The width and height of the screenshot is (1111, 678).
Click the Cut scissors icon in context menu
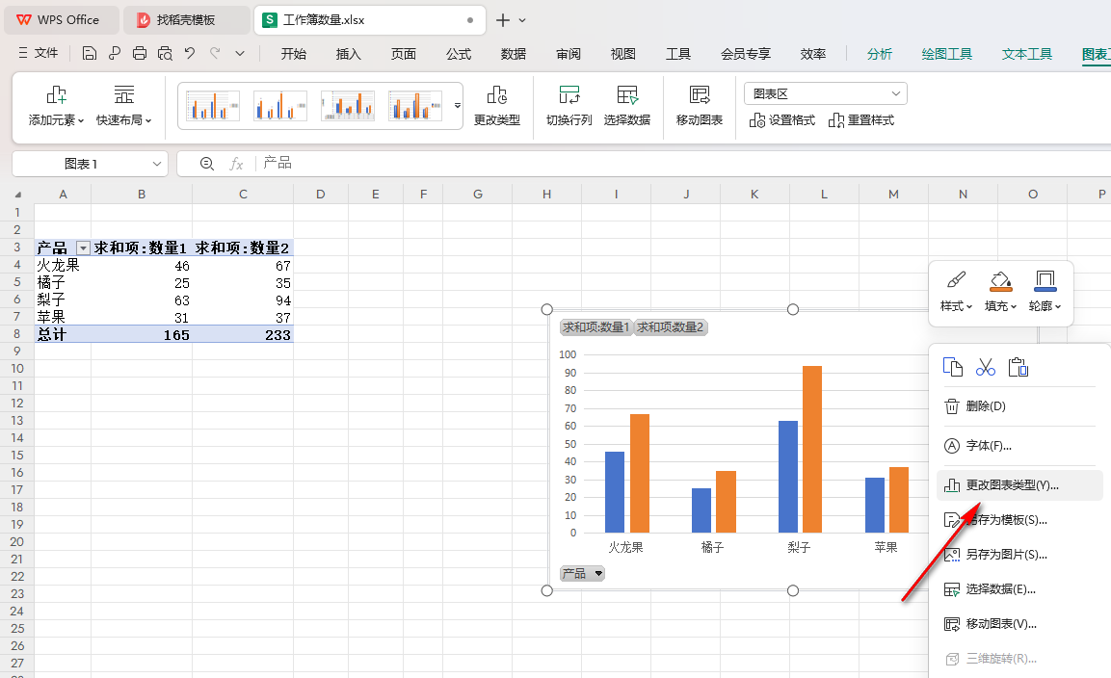click(986, 367)
